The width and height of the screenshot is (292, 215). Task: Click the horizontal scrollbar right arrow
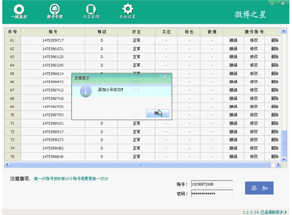click(278, 164)
